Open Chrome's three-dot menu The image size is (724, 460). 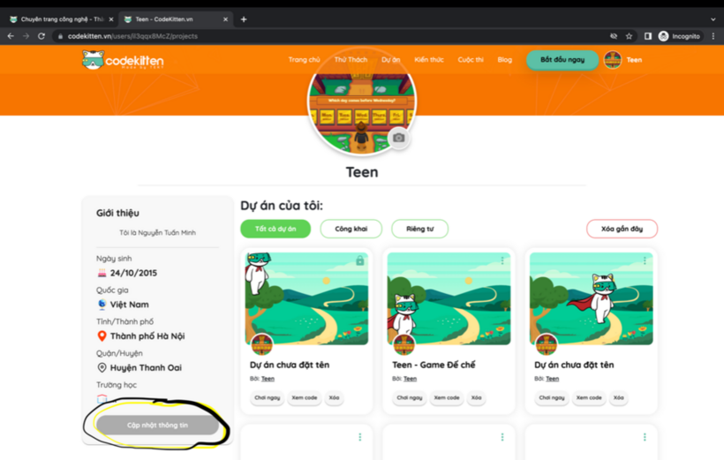coord(713,36)
